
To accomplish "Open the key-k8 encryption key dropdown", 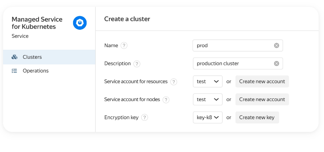I will pyautogui.click(x=208, y=117).
